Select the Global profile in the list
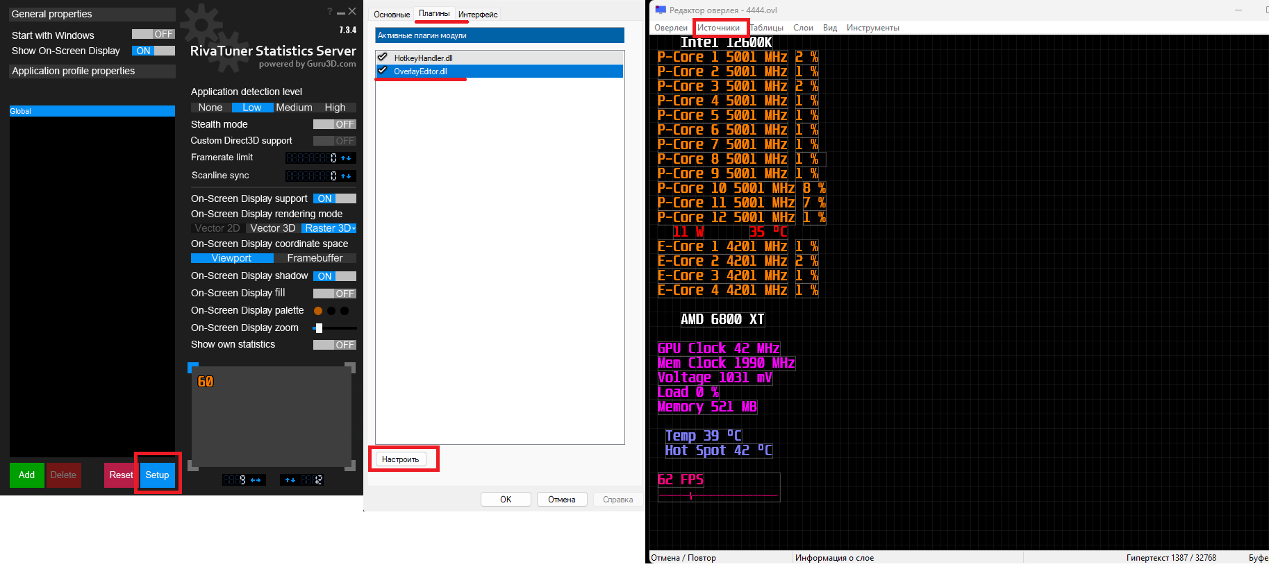 [x=92, y=111]
